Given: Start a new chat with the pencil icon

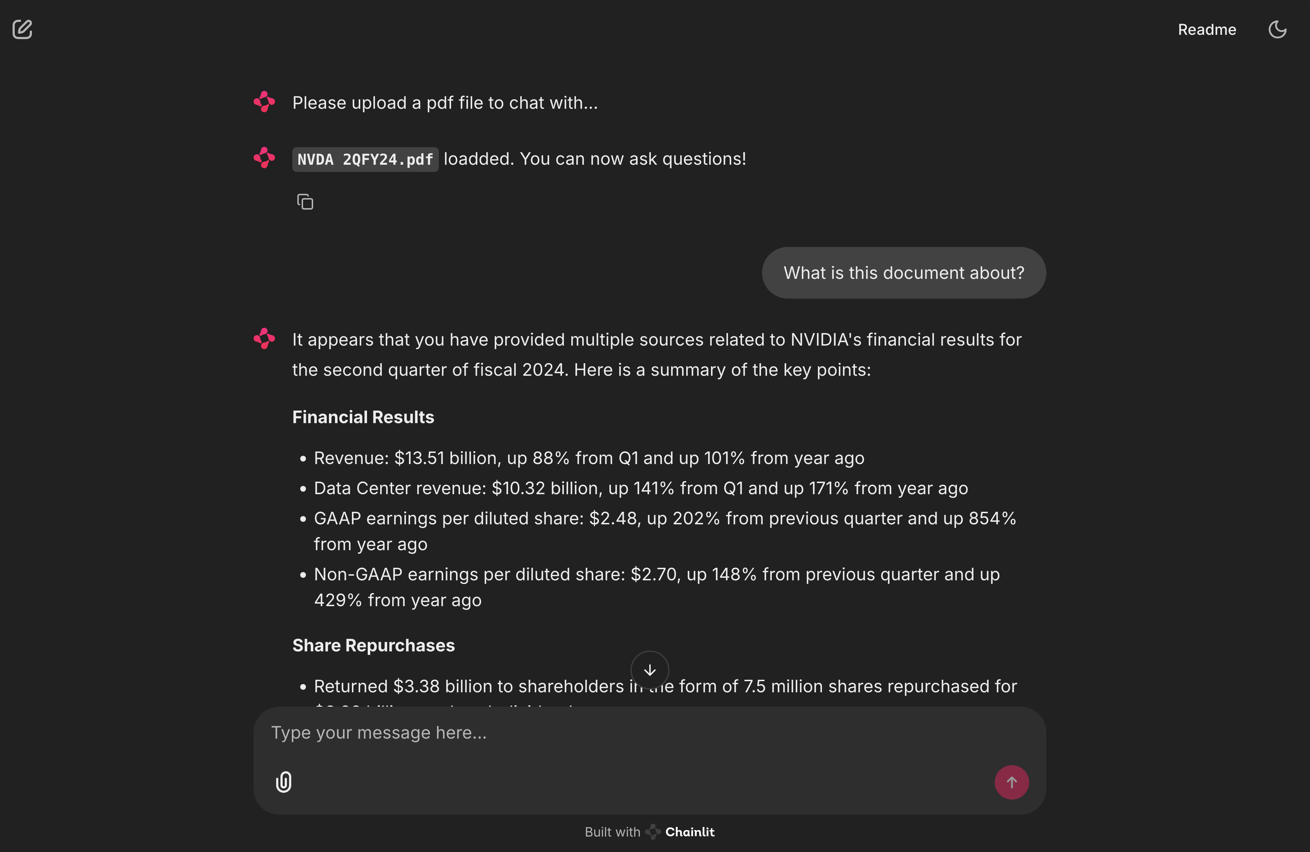Looking at the screenshot, I should tap(23, 29).
